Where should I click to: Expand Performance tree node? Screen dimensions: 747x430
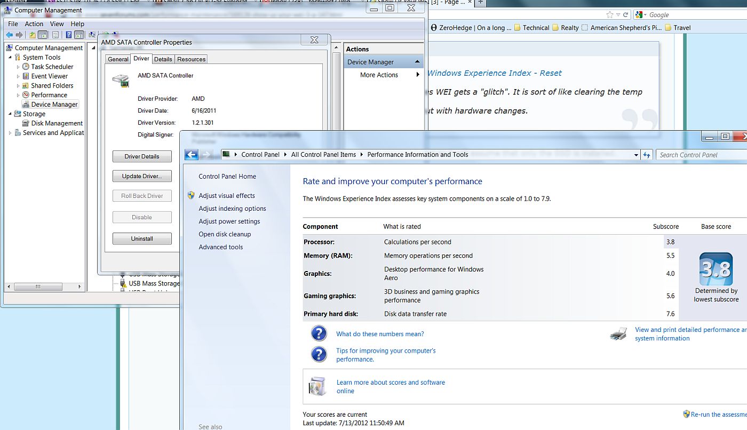[18, 95]
